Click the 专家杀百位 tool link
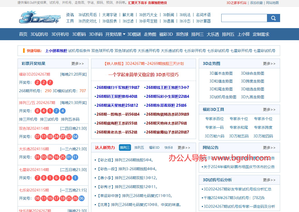This screenshot has height=212, width=299. [214, 119]
